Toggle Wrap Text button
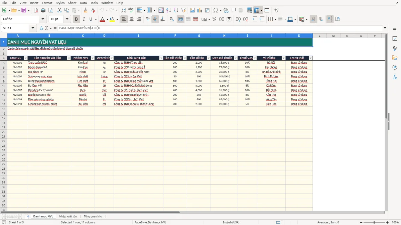401x225 pixels. pos(171,19)
